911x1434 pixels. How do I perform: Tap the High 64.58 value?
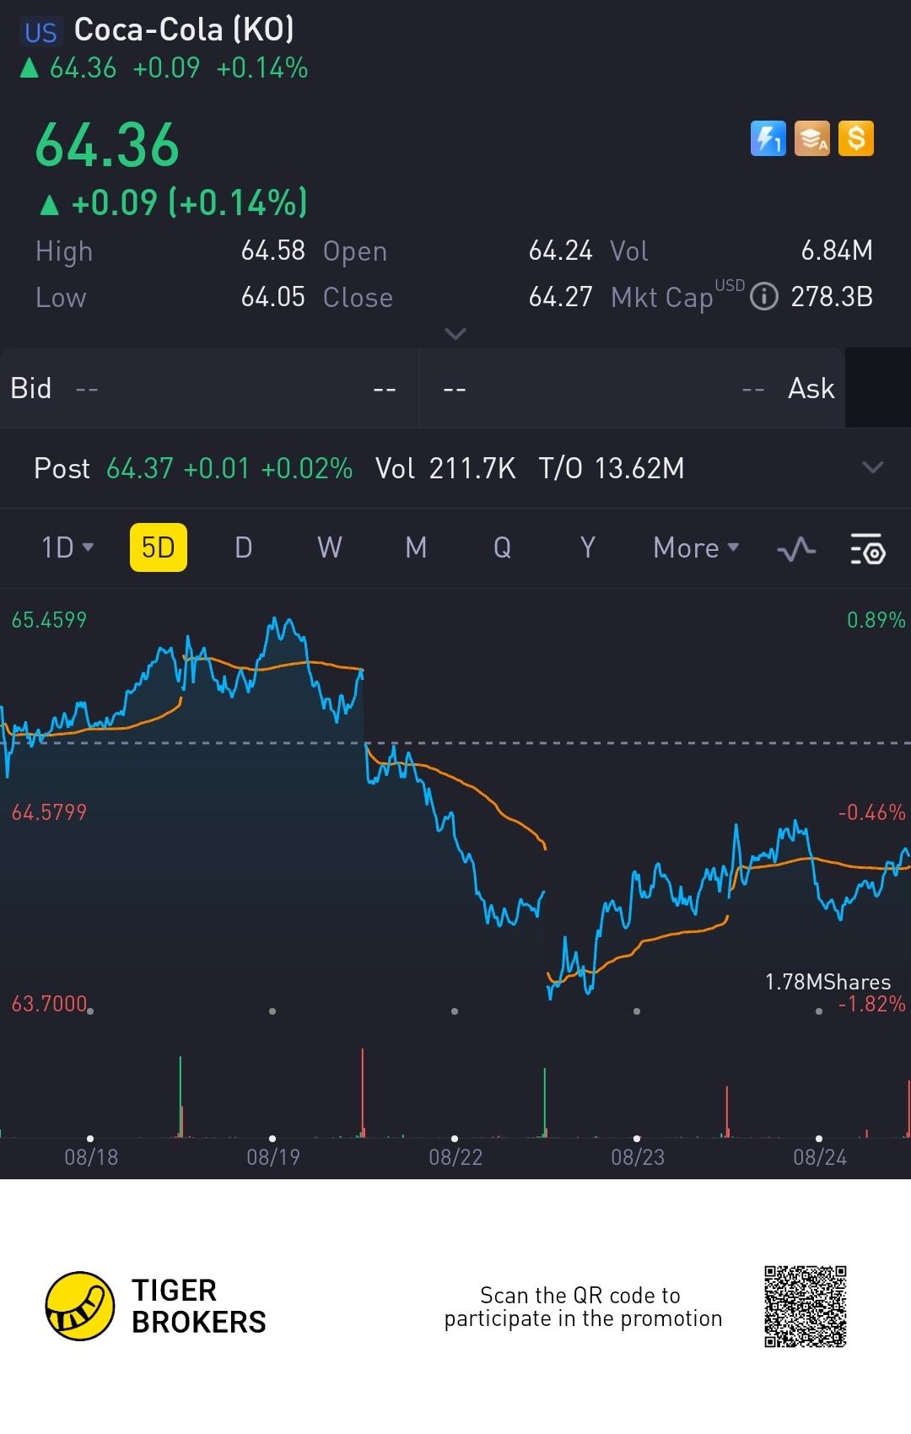273,251
